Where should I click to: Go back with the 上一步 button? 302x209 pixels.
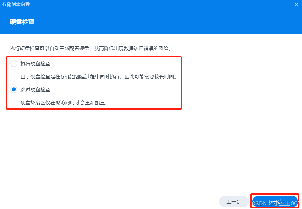click(234, 202)
